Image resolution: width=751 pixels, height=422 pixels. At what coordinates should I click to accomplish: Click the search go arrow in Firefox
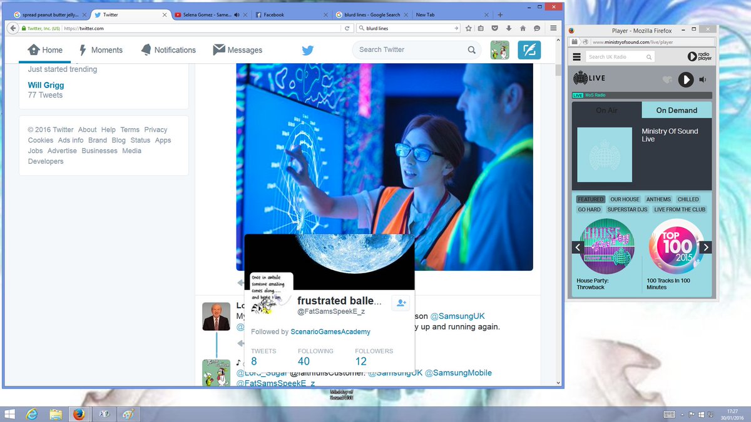pyautogui.click(x=456, y=28)
